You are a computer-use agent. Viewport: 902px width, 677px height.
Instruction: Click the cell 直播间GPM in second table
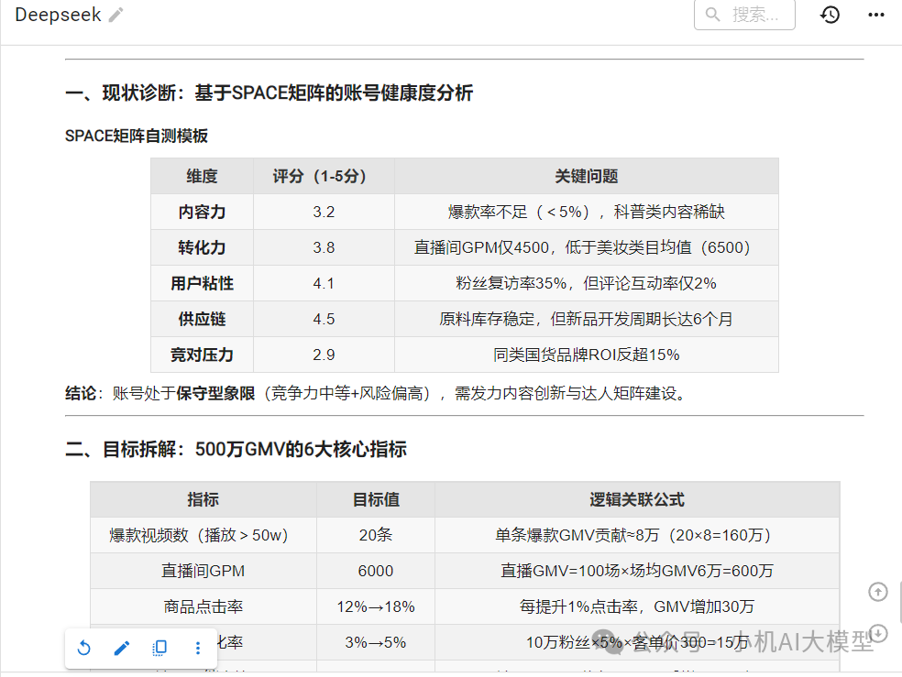click(x=203, y=571)
